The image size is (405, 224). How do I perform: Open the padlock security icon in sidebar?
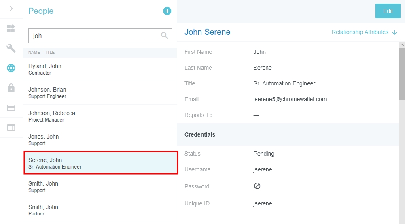click(11, 88)
